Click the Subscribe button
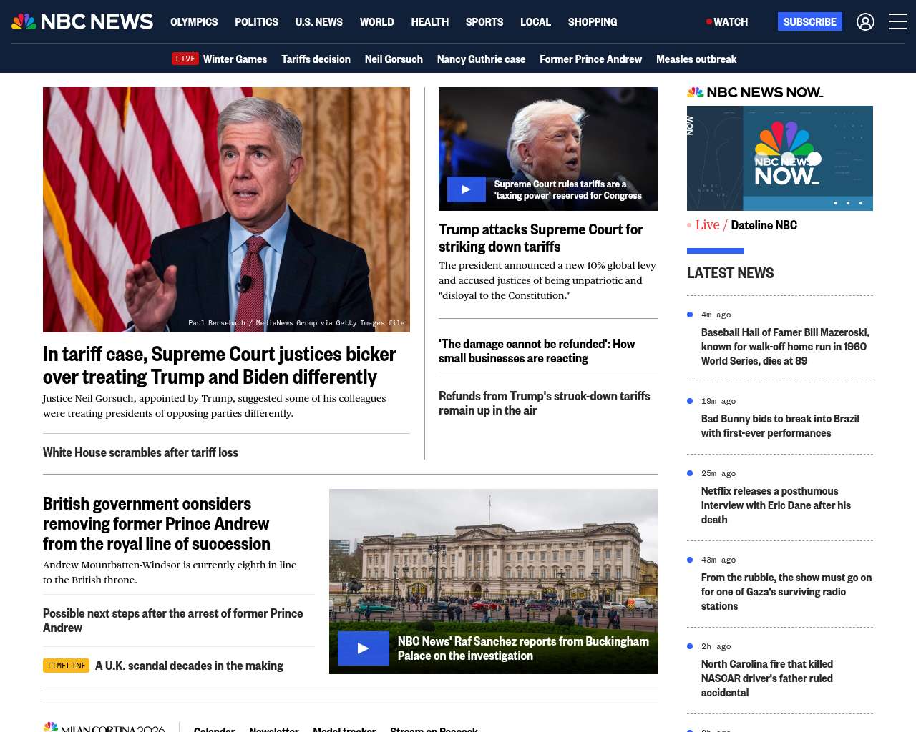The height and width of the screenshot is (732, 916). tap(810, 22)
